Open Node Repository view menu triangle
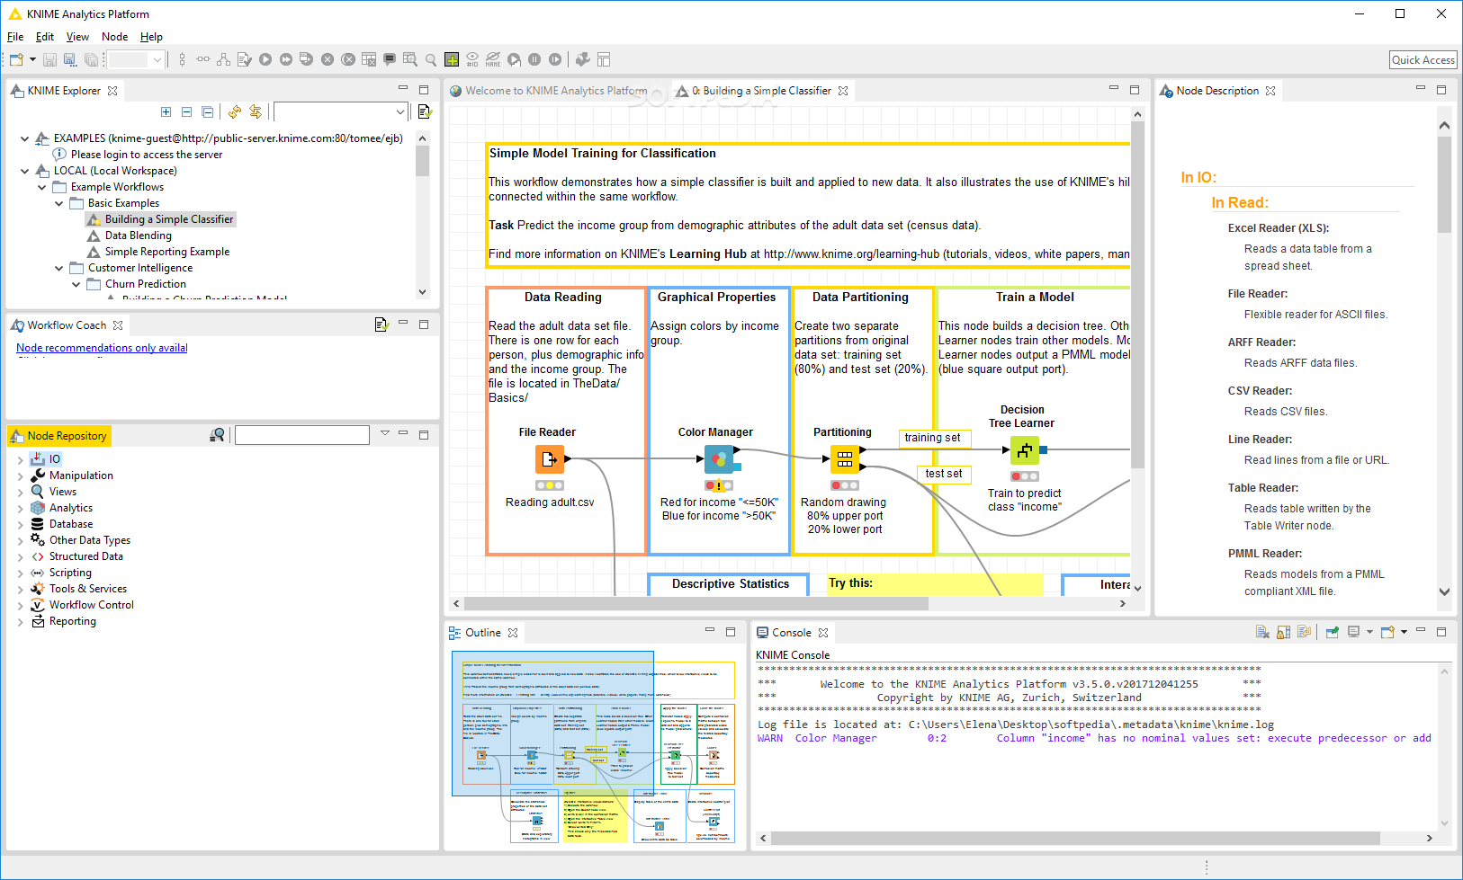 [384, 433]
